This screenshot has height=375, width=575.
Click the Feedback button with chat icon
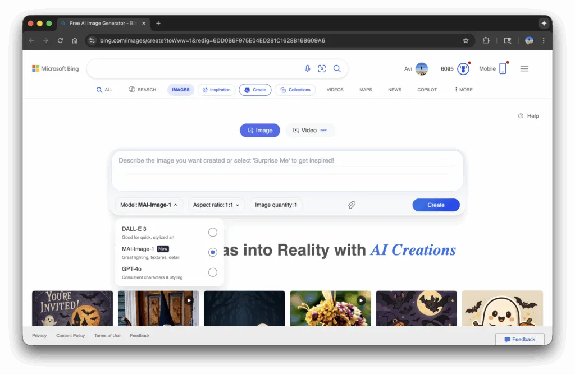[519, 340]
